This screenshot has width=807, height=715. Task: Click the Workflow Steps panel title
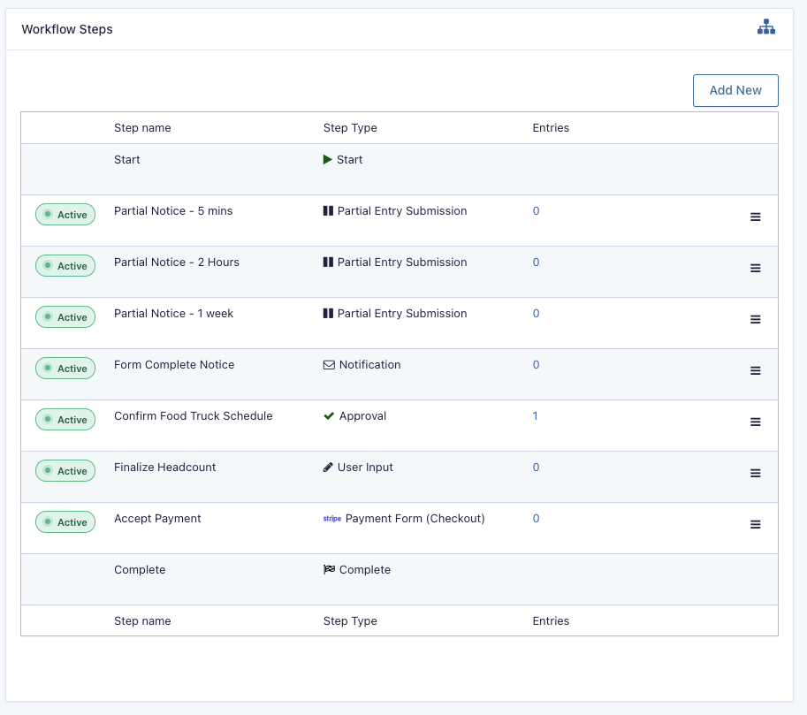[x=67, y=29]
